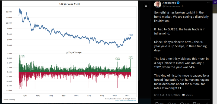Open the 6:10 AM Apr 9, 2025 timestamp
Screen dimensions: 217x104
pyautogui.click(x=167, y=95)
